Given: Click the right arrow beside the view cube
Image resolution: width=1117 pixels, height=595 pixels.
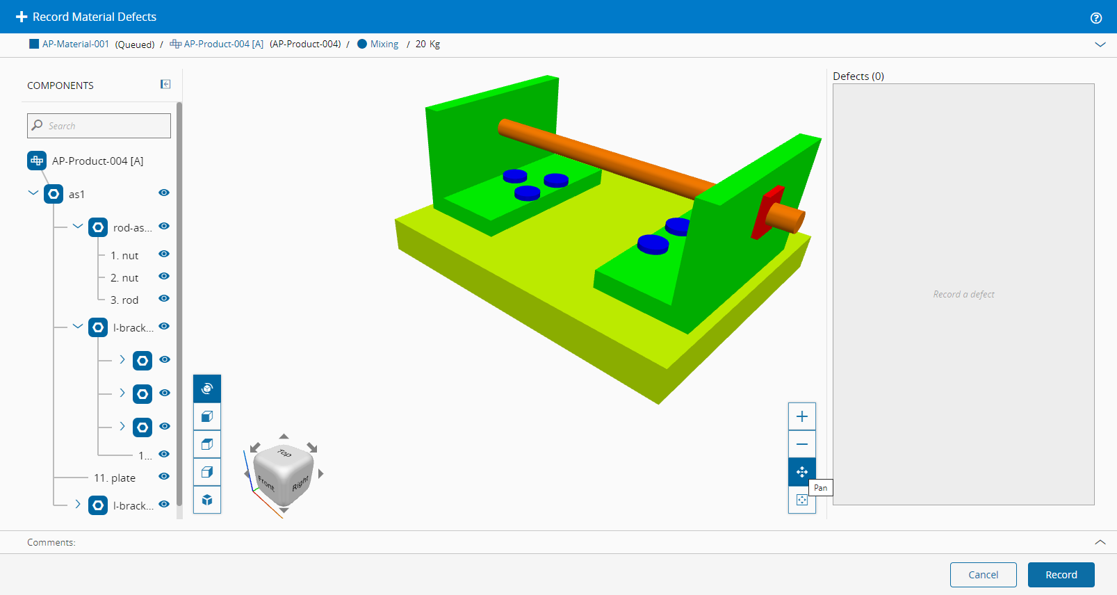Looking at the screenshot, I should point(320,473).
